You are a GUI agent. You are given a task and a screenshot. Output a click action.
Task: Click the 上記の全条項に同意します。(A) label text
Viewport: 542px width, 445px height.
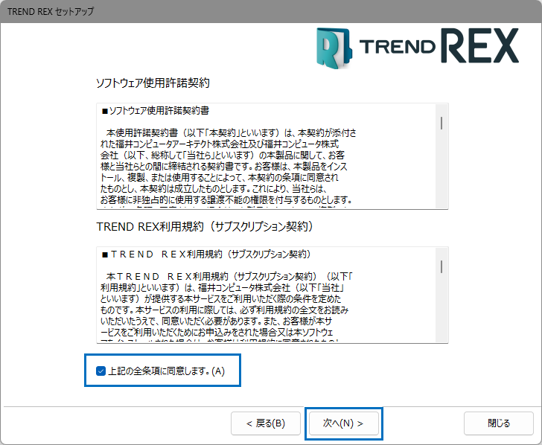pyautogui.click(x=166, y=371)
